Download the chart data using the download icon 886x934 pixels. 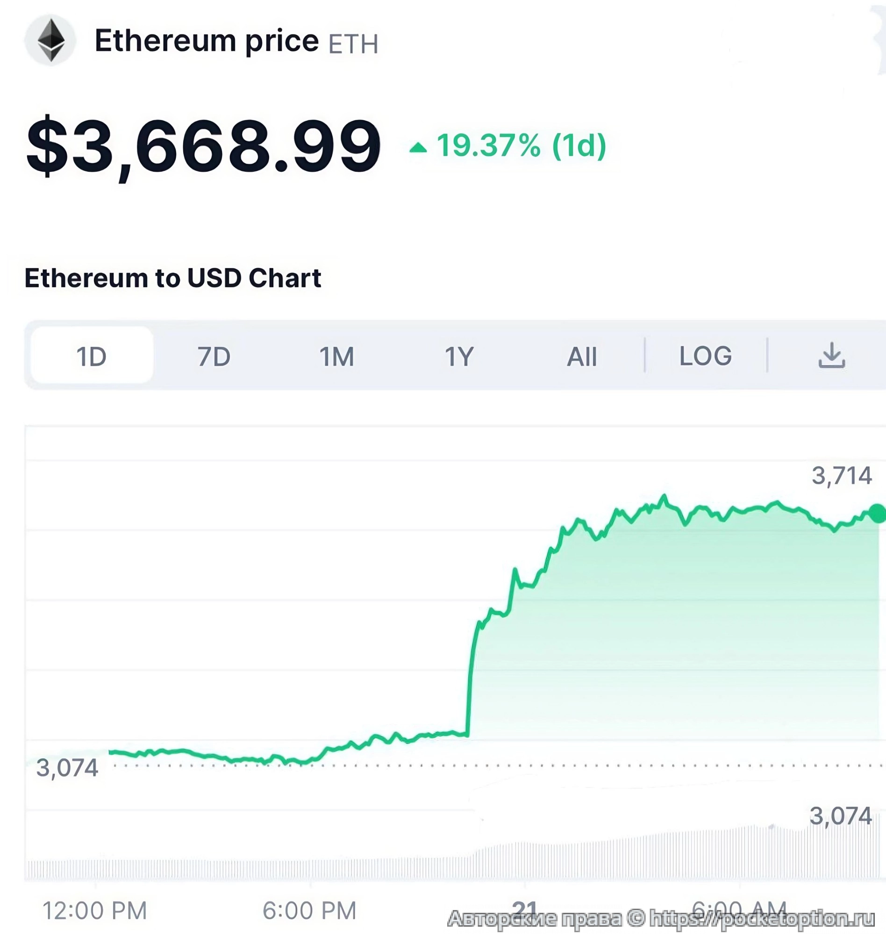point(831,356)
